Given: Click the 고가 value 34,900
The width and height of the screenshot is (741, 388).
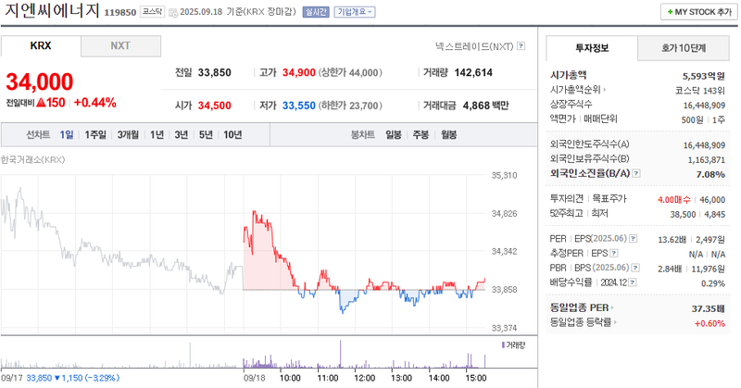Looking at the screenshot, I should pyautogui.click(x=298, y=73).
